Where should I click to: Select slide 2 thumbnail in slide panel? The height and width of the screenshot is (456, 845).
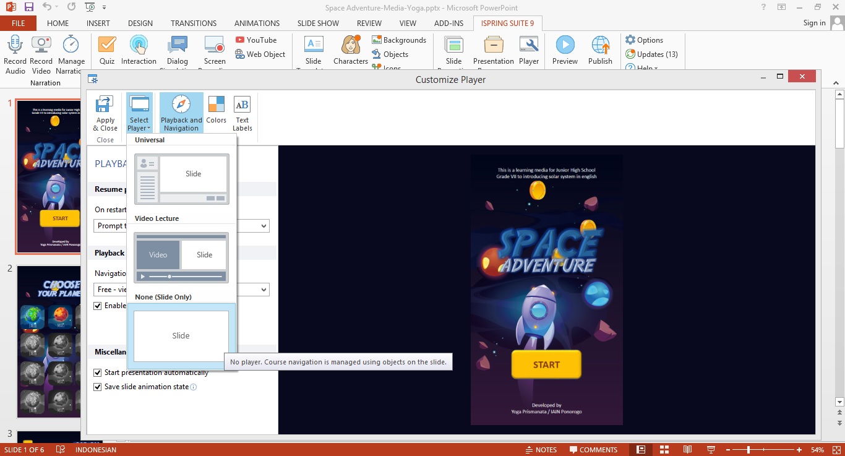pos(48,342)
